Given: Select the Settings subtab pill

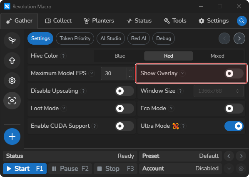Looking at the screenshot, I should click(40, 38).
